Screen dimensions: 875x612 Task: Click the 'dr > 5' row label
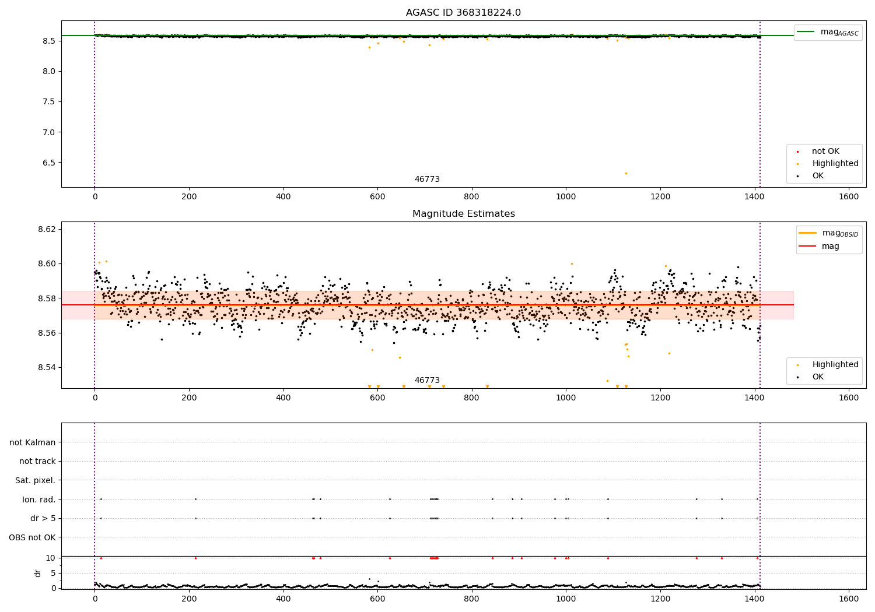pos(43,518)
